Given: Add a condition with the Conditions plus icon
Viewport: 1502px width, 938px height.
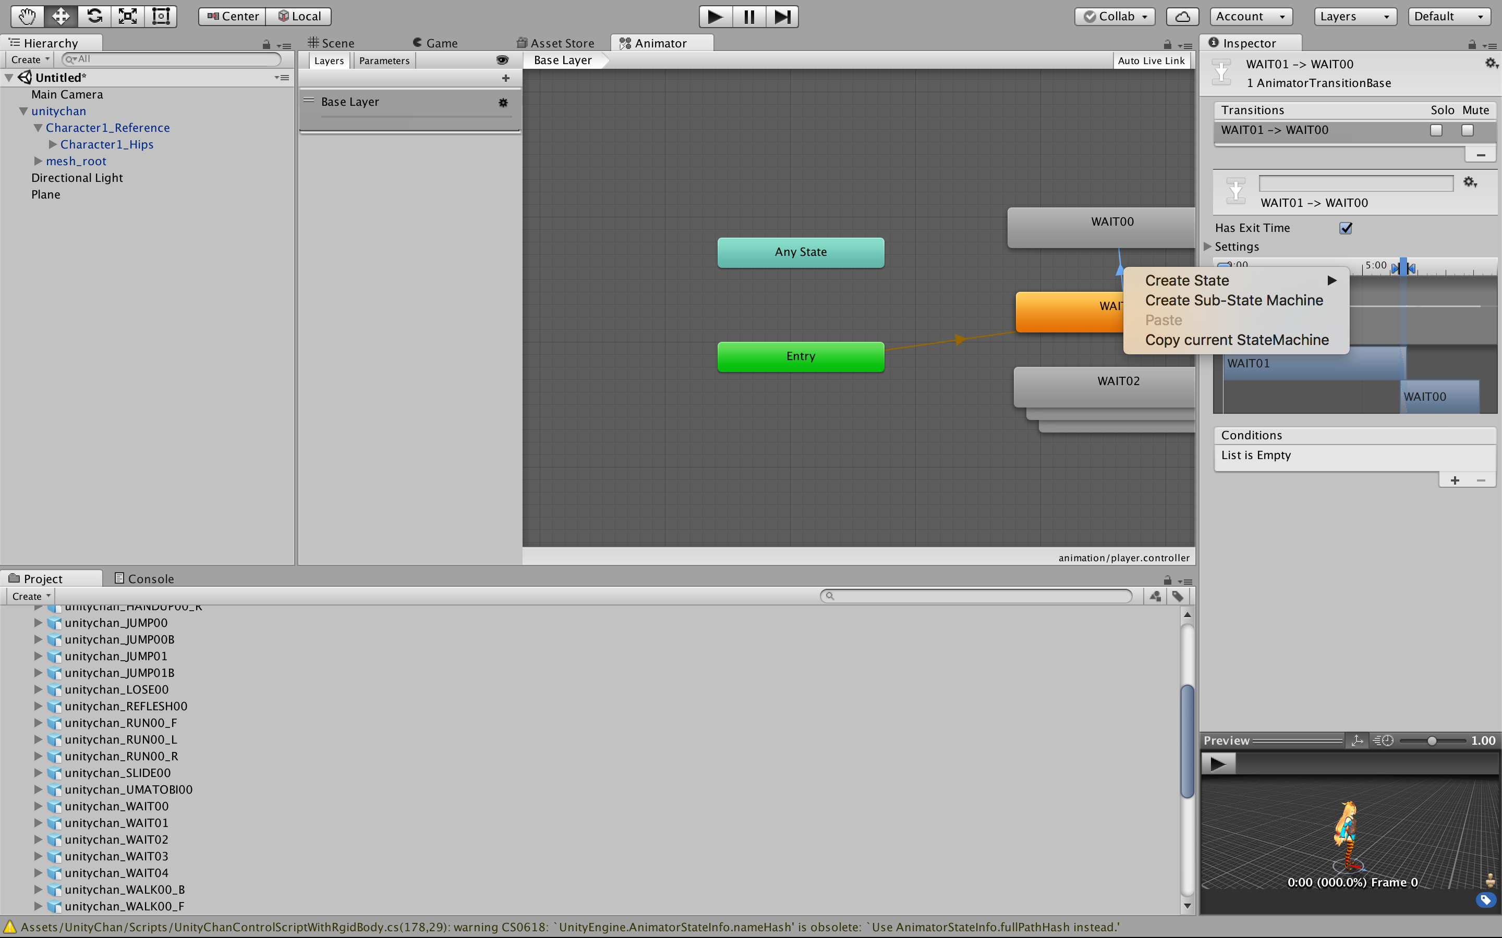Looking at the screenshot, I should coord(1455,479).
